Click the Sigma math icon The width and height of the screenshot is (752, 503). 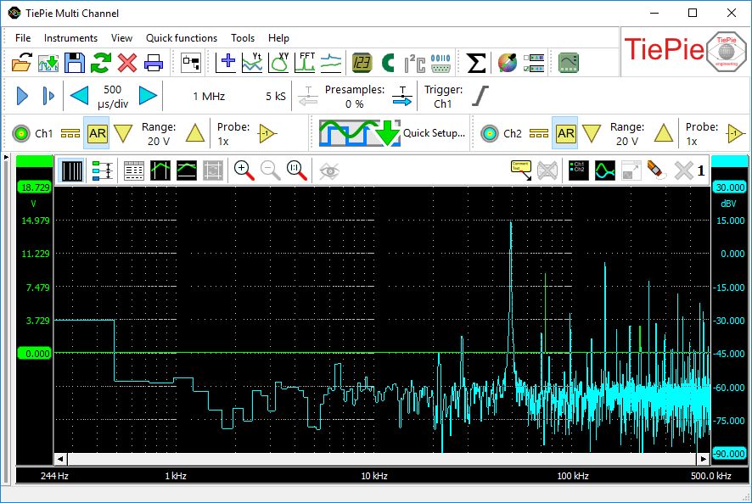point(477,62)
